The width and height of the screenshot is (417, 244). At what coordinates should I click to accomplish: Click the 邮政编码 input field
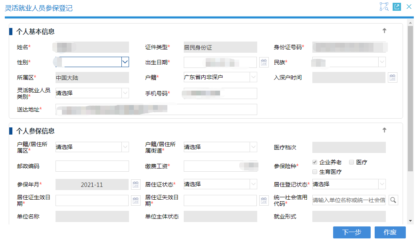point(92,166)
